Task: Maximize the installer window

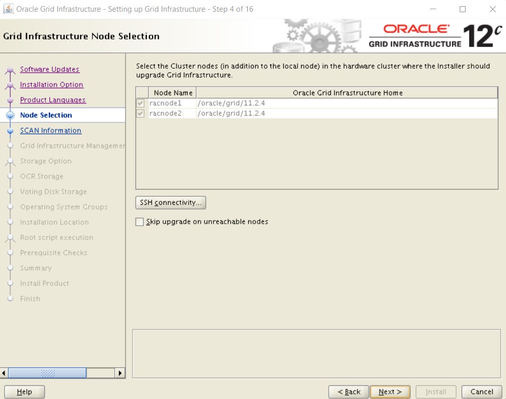Action: pos(463,9)
